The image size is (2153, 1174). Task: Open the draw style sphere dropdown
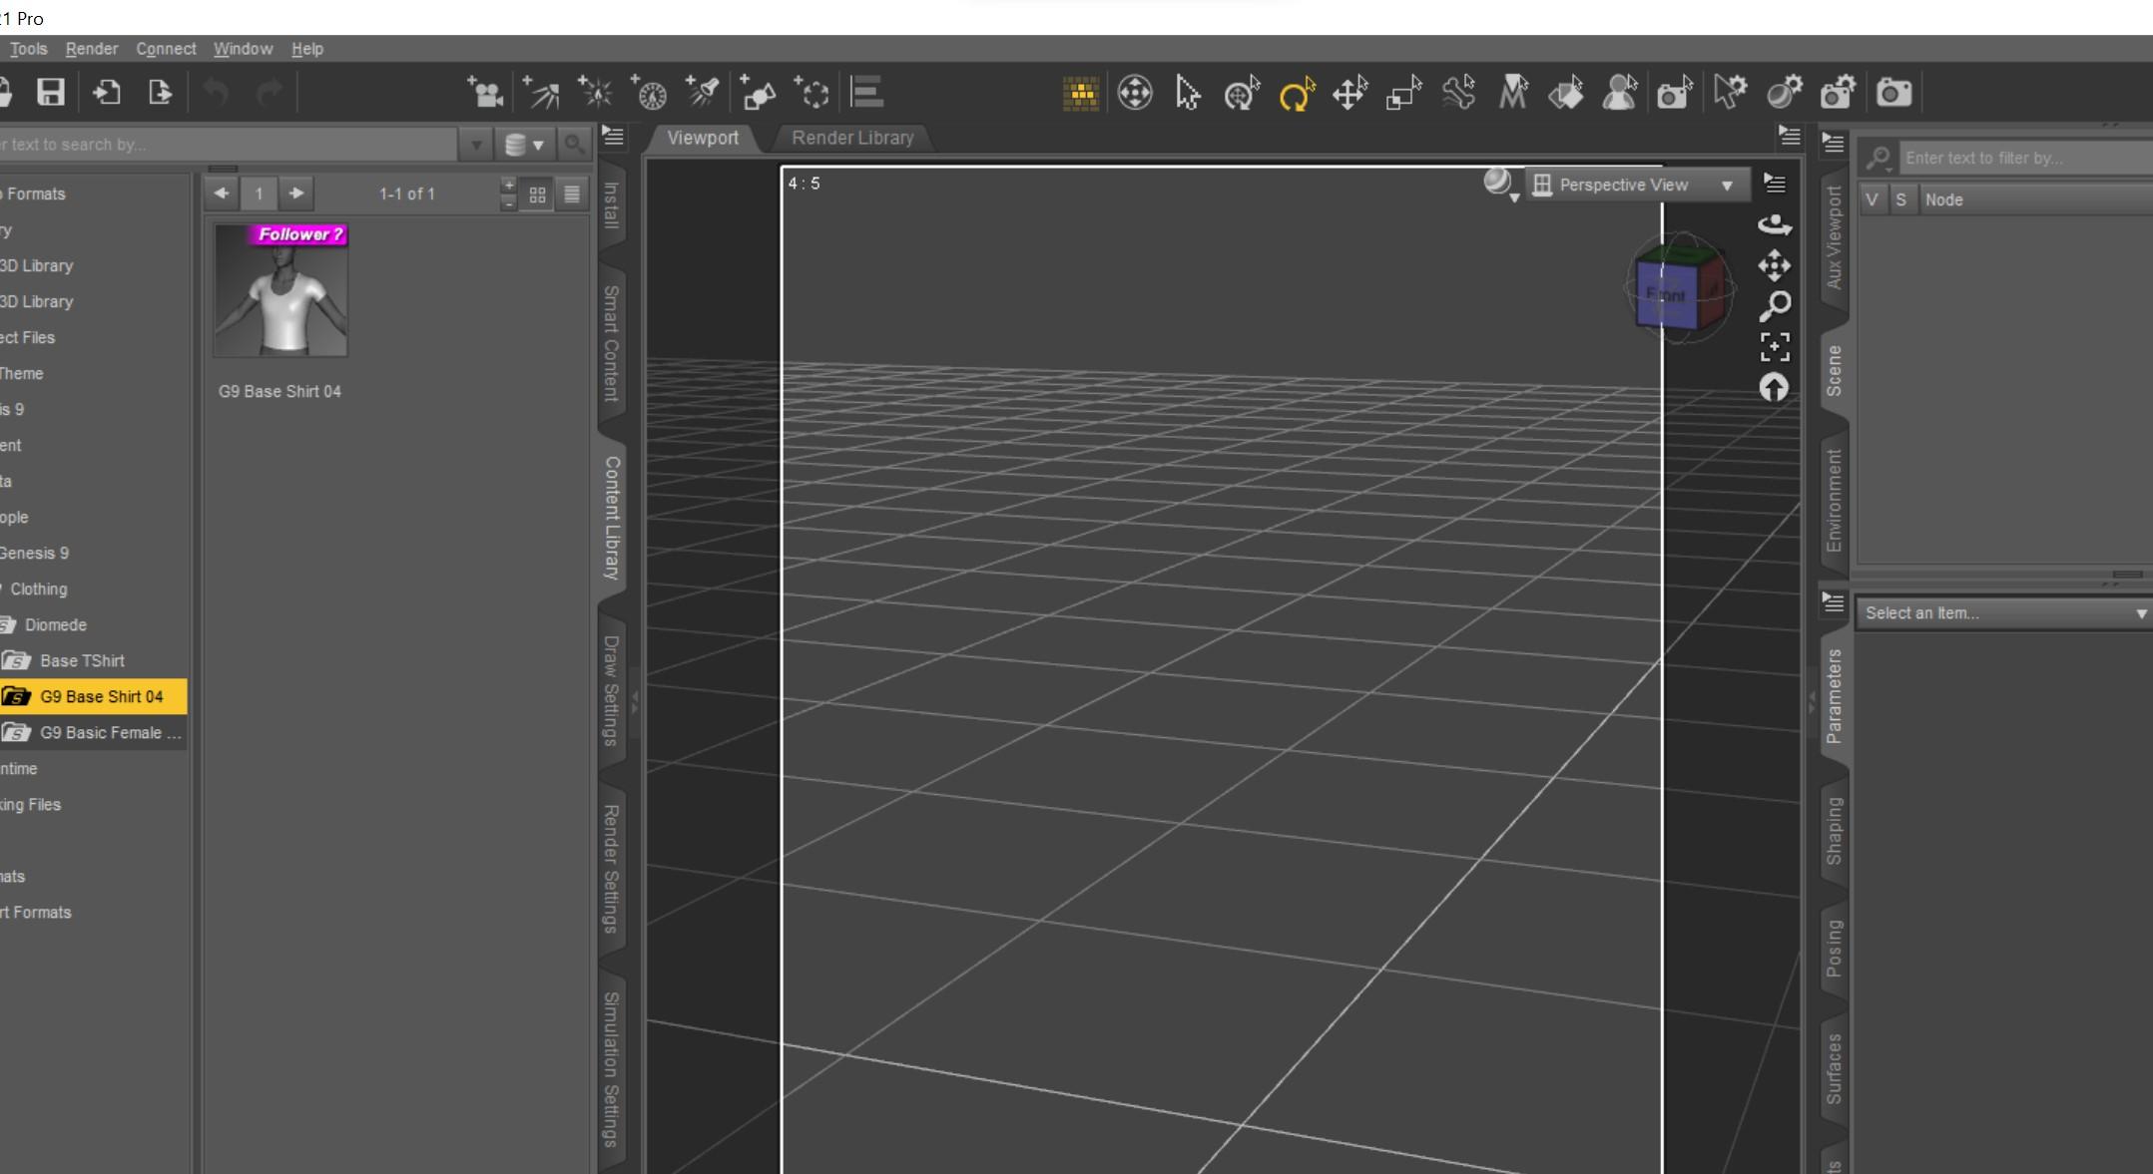(1499, 184)
